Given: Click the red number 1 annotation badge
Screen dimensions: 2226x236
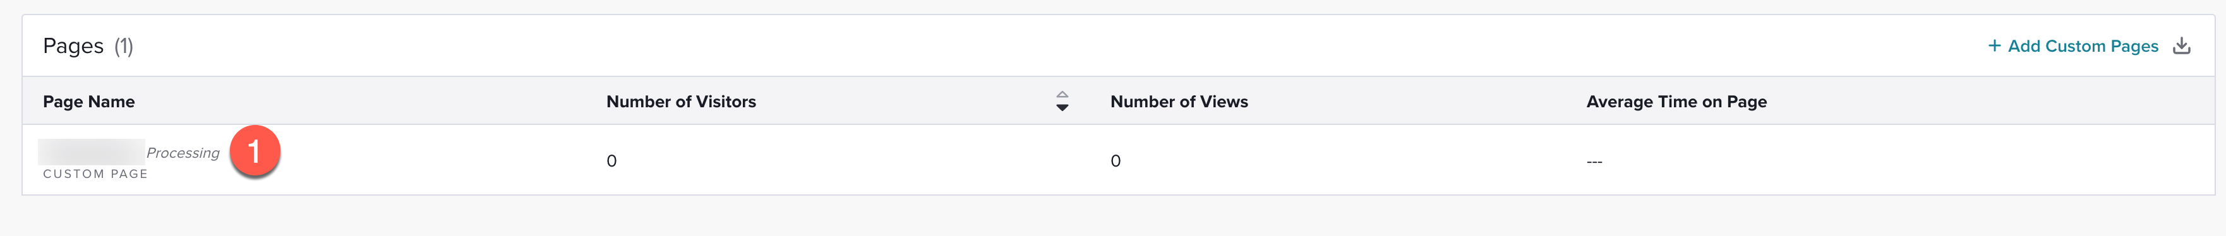Looking at the screenshot, I should 254,151.
